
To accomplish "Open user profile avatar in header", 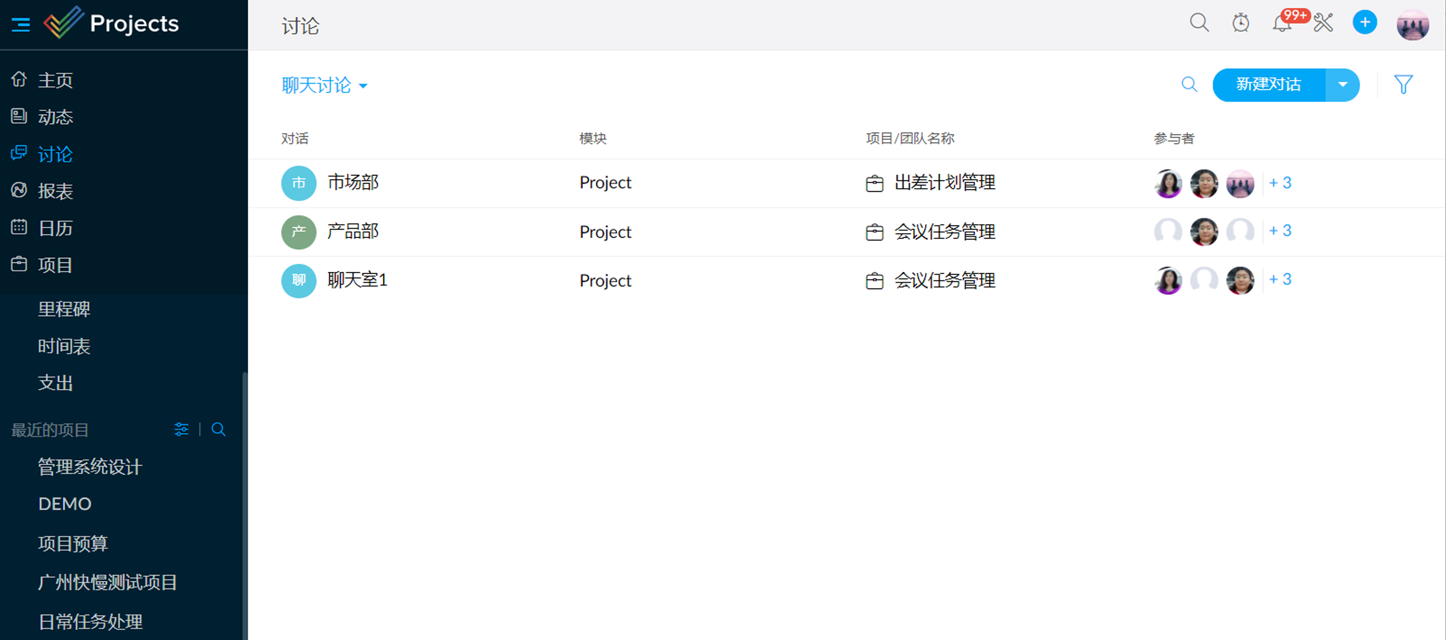I will [1412, 24].
